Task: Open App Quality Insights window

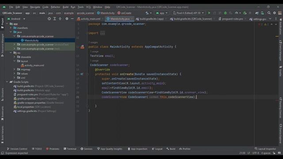Action: tap(110, 149)
